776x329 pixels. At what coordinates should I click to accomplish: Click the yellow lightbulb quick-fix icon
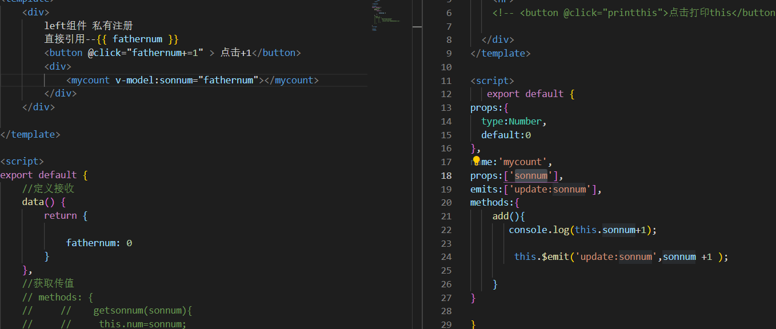click(x=477, y=161)
